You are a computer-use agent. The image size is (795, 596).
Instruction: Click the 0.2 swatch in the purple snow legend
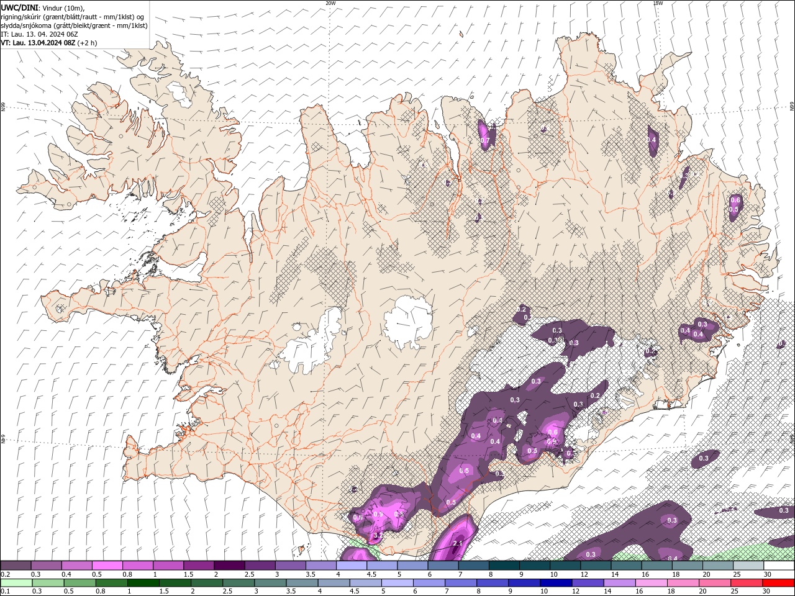16,565
